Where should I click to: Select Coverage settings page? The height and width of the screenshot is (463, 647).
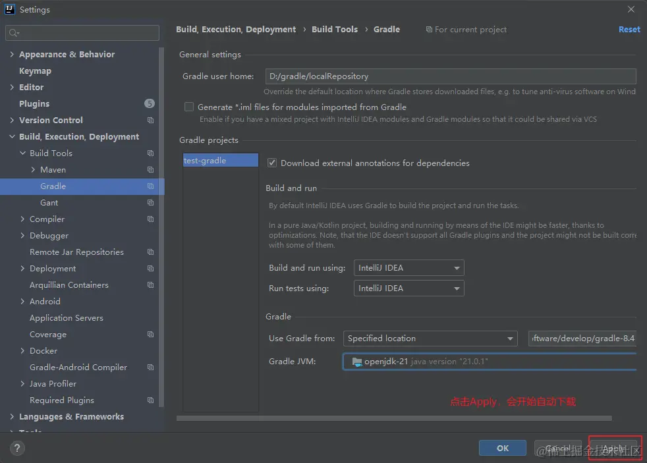coord(48,335)
